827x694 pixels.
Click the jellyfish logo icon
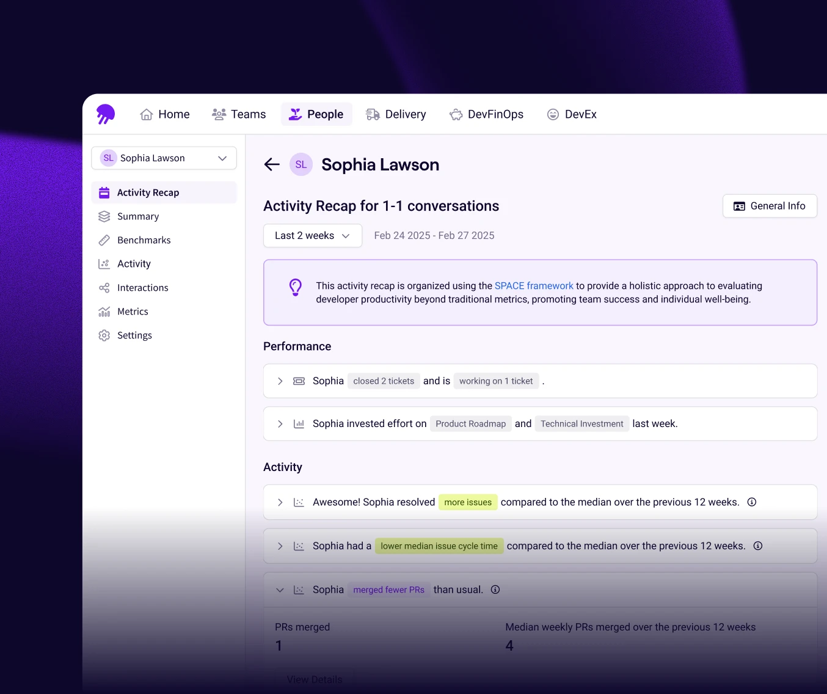(x=106, y=114)
